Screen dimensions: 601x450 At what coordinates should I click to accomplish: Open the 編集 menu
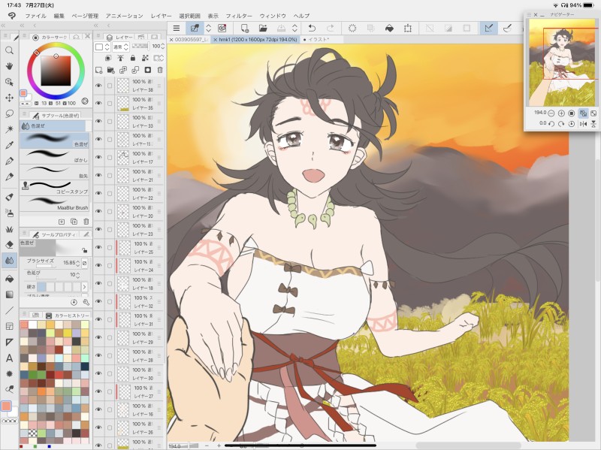pyautogui.click(x=59, y=16)
